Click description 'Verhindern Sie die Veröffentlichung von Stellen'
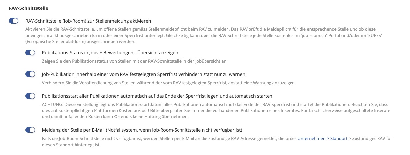This screenshot has width=410, height=155. pos(169,83)
